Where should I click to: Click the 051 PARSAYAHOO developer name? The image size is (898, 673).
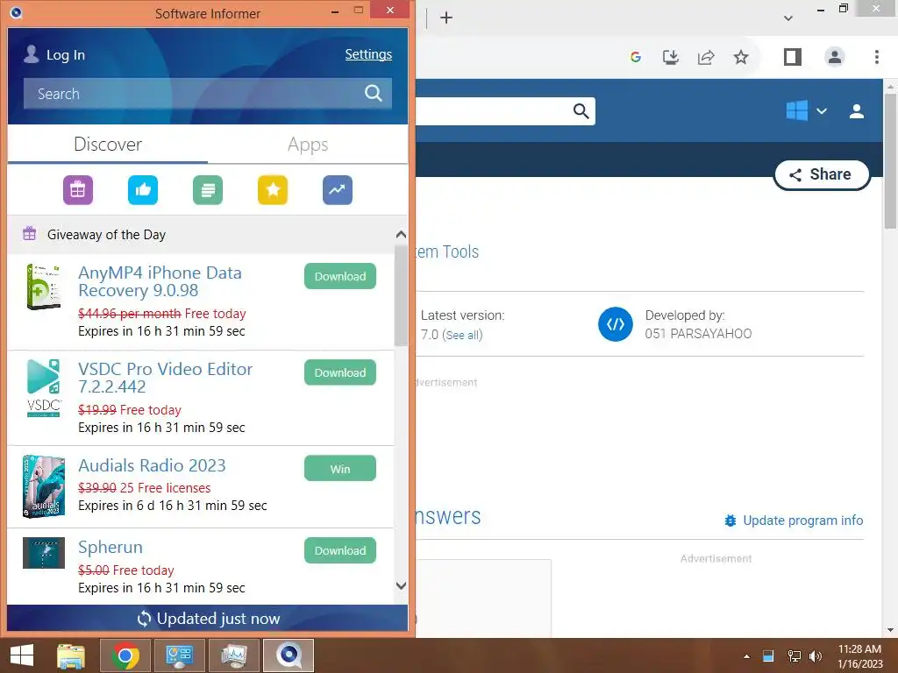[698, 334]
